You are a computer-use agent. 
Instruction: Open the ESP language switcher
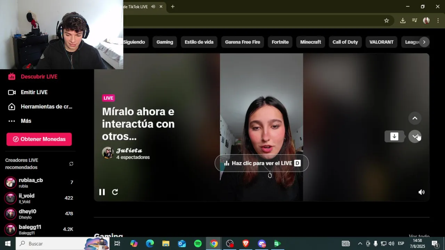click(401, 243)
